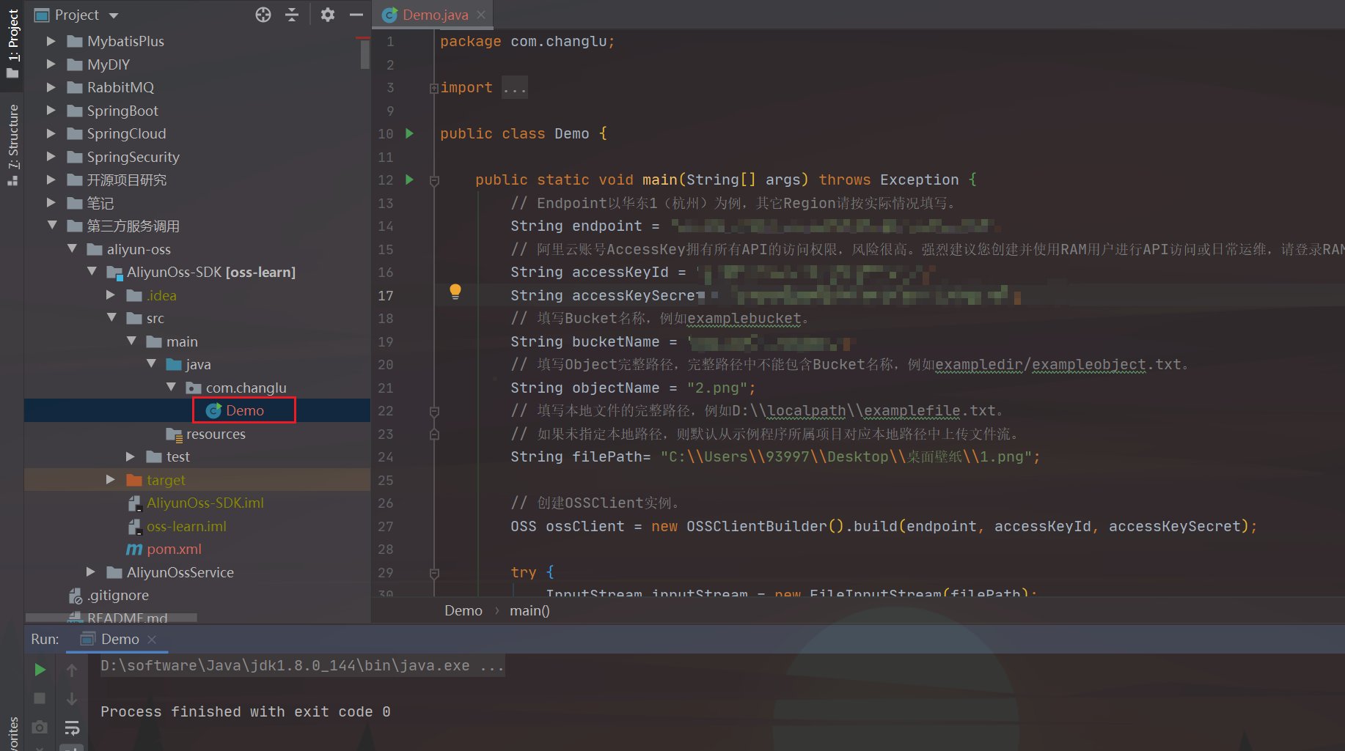
Task: Select pom.xml in project tree
Action: pos(174,549)
